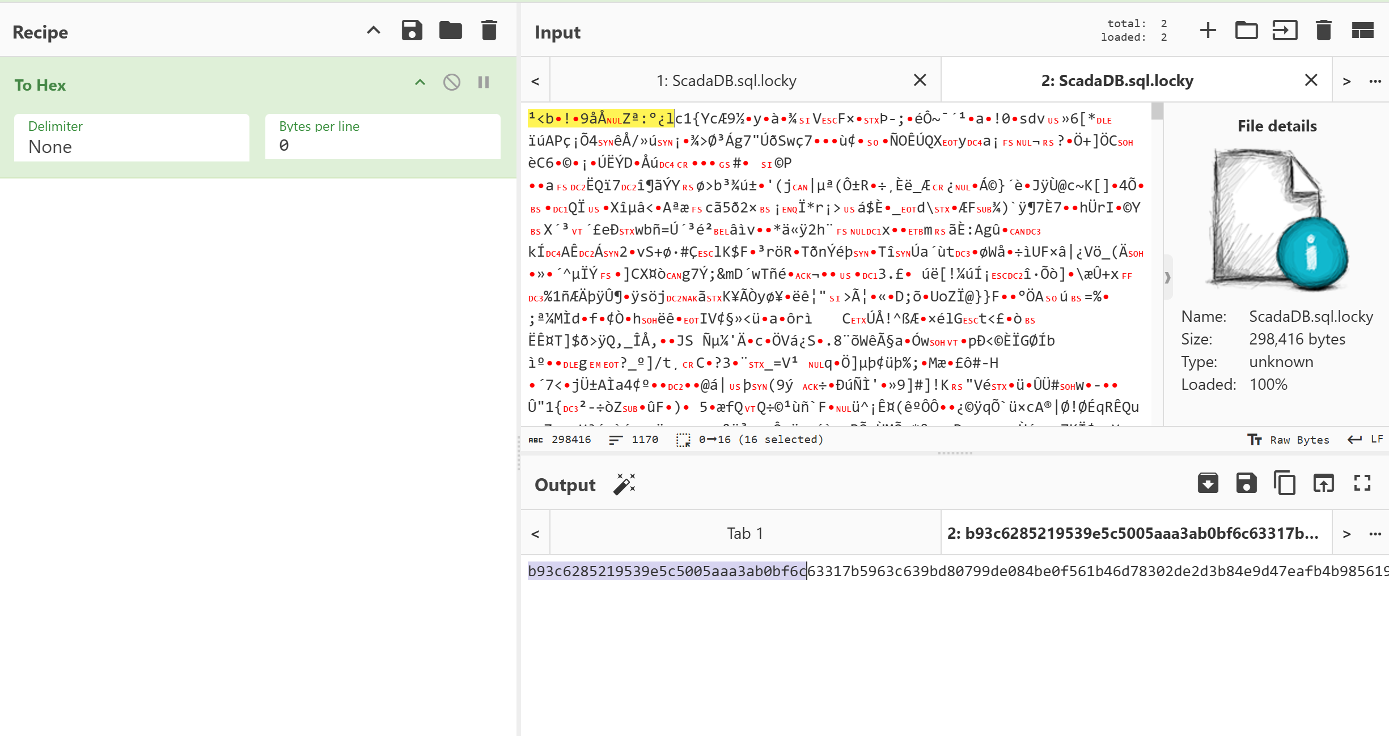Change the LF end-of-line sequence

[1366, 440]
